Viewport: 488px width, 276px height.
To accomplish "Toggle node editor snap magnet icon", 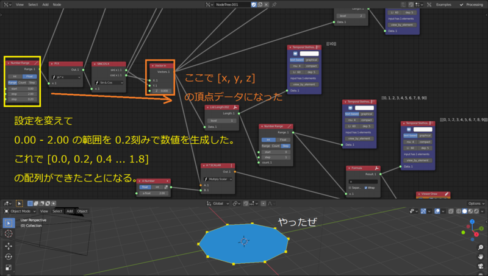I will click(411, 5).
